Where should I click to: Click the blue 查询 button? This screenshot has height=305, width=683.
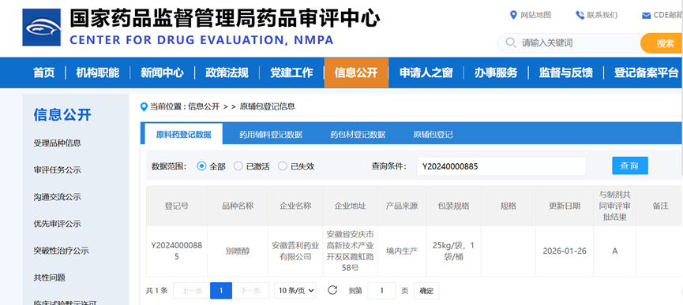pyautogui.click(x=630, y=166)
